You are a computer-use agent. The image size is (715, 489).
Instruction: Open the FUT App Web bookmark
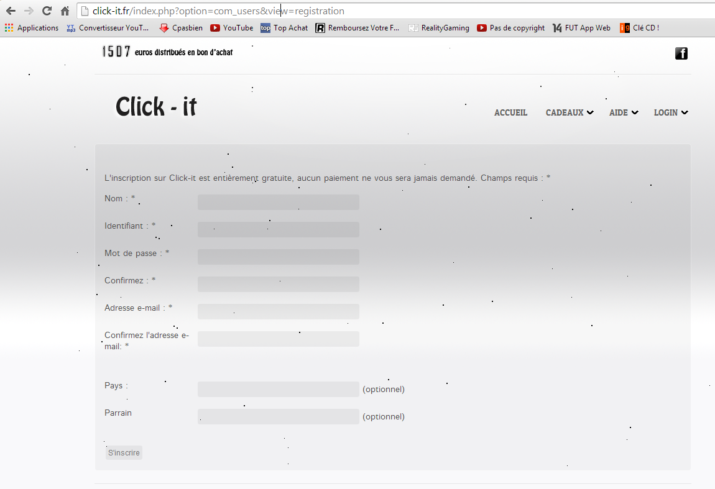(581, 28)
